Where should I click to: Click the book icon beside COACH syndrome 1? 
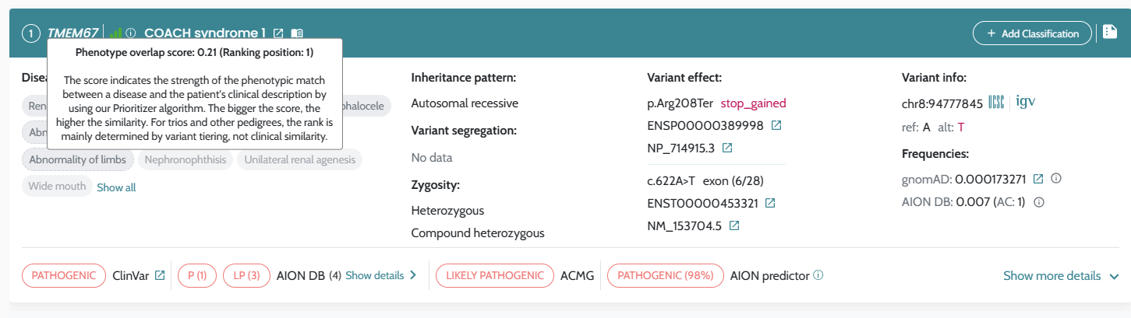[x=297, y=33]
